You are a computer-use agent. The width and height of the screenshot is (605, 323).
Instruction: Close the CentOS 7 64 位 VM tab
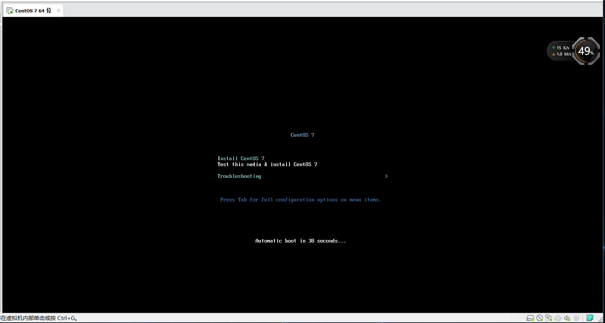coord(58,11)
